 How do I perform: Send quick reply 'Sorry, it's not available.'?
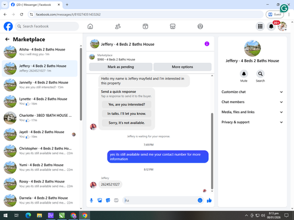tap(126, 123)
